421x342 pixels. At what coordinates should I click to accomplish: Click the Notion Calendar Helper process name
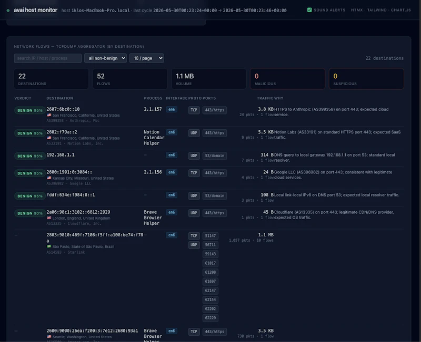click(154, 138)
